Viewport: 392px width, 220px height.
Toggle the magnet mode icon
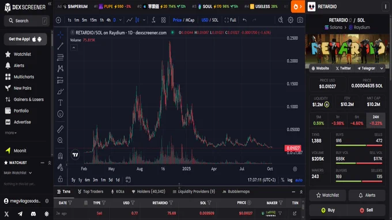[61, 156]
